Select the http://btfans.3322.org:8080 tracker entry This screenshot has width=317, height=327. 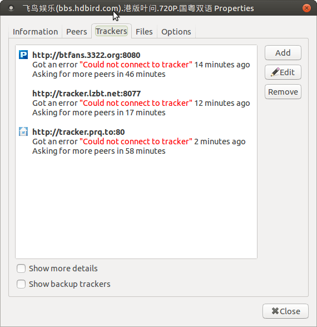tap(136, 65)
